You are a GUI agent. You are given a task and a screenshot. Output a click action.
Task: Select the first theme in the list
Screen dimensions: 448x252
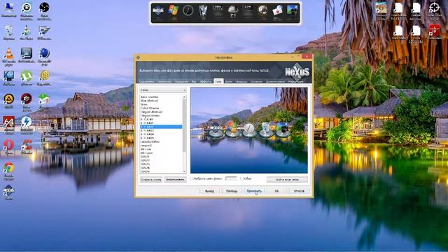pos(161,97)
